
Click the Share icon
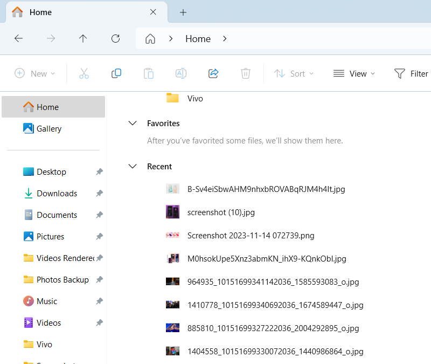pyautogui.click(x=213, y=73)
